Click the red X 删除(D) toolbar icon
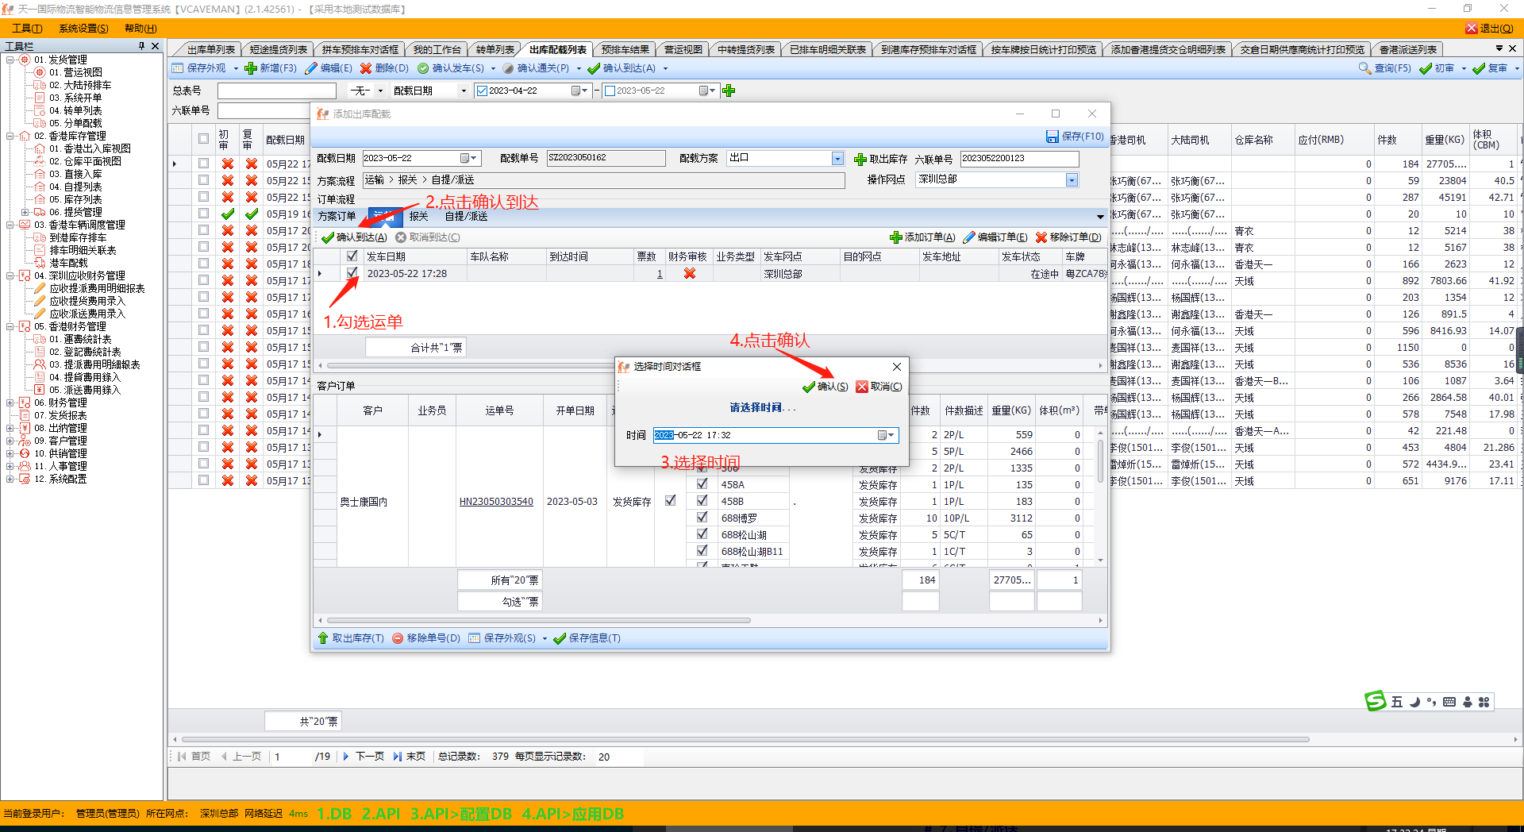1524x832 pixels. click(x=366, y=68)
